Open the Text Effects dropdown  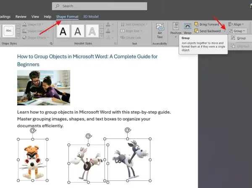pyautogui.click(x=110, y=38)
